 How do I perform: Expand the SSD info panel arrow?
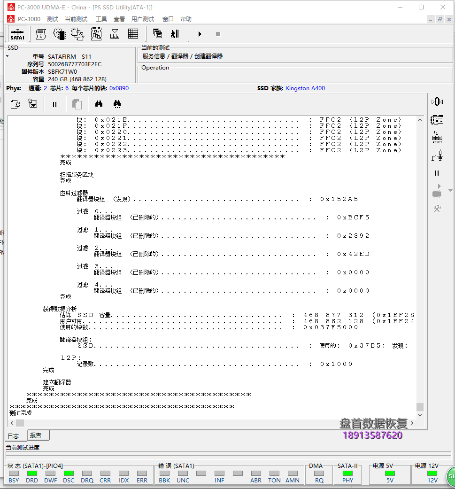point(8,56)
